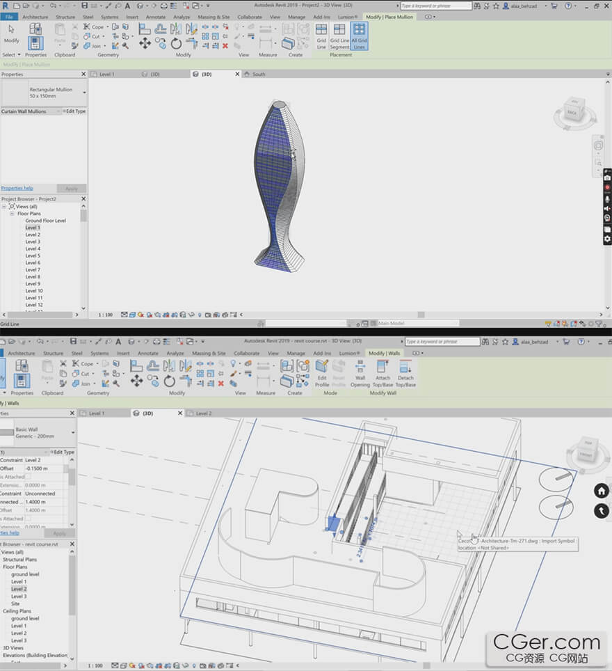612x671 pixels.
Task: Open the Rectangular Mullion type selector dropdown
Action: point(84,93)
